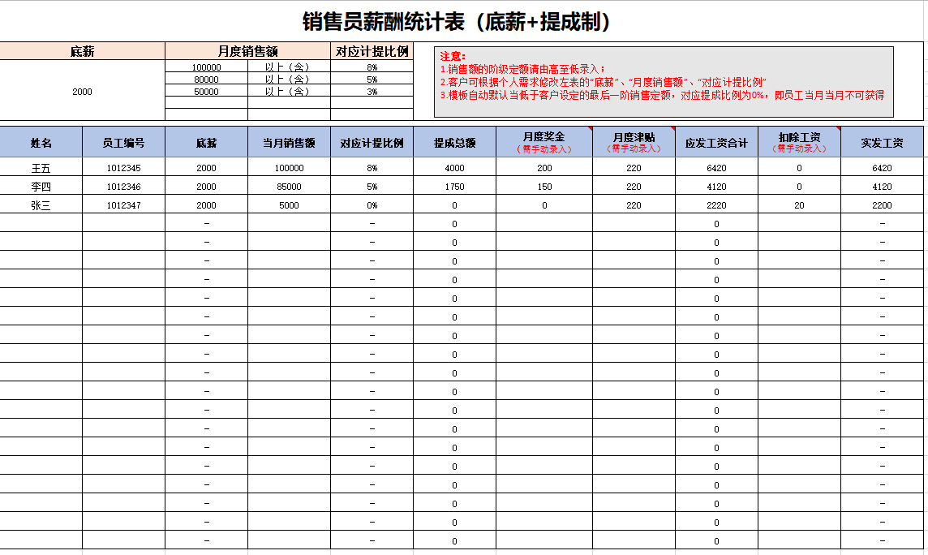Image resolution: width=928 pixels, height=555 pixels.
Task: Select employee number 1012346
Action: point(123,187)
